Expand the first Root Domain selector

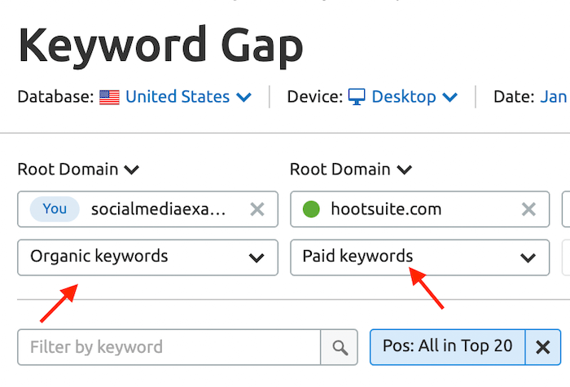pyautogui.click(x=78, y=169)
